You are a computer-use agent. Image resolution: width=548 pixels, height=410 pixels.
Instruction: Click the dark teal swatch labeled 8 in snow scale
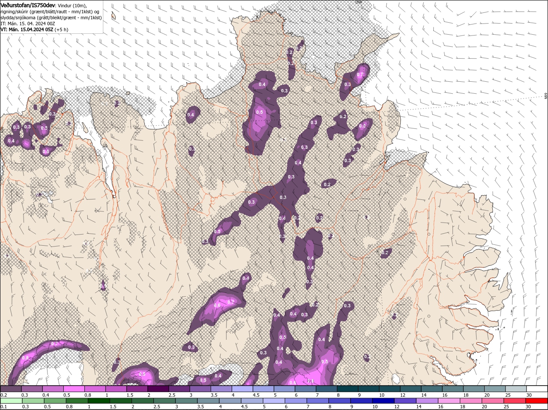click(x=348, y=389)
